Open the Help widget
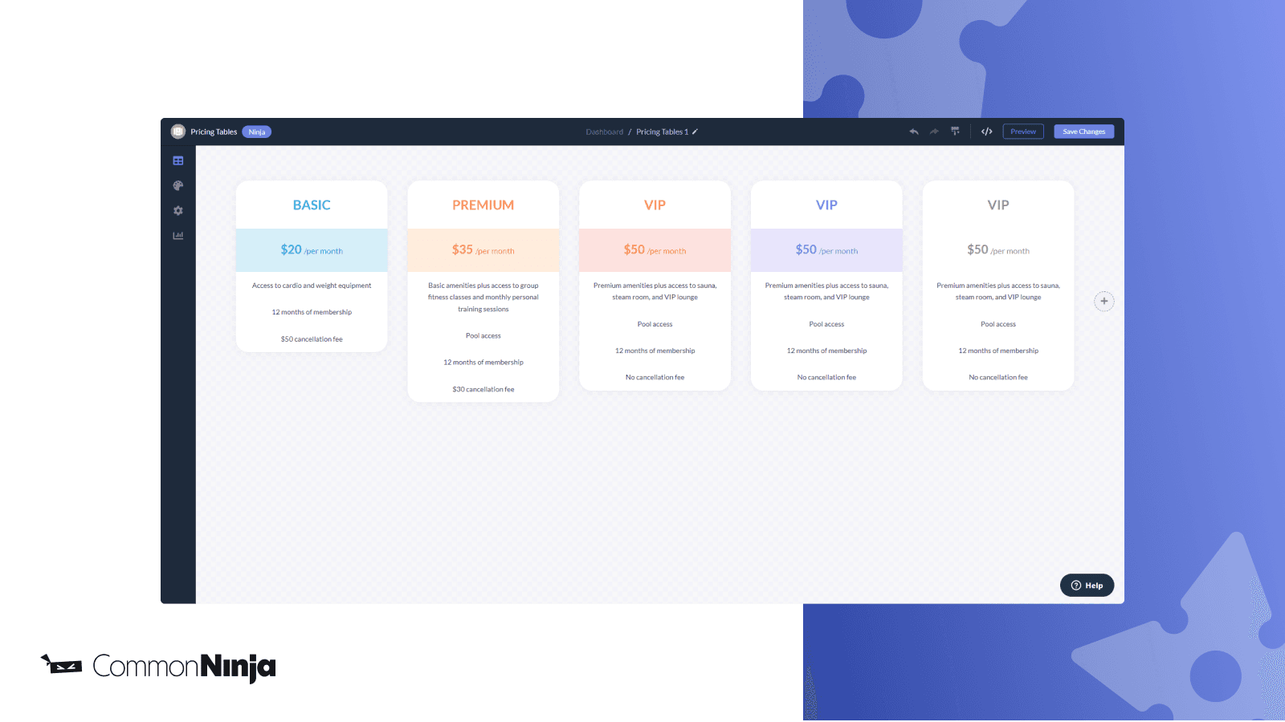 pos(1087,586)
